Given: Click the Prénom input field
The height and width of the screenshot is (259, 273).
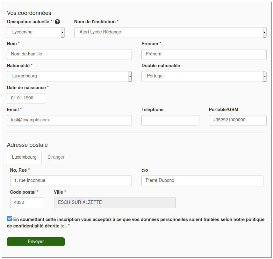Looking at the screenshot, I should [x=204, y=54].
